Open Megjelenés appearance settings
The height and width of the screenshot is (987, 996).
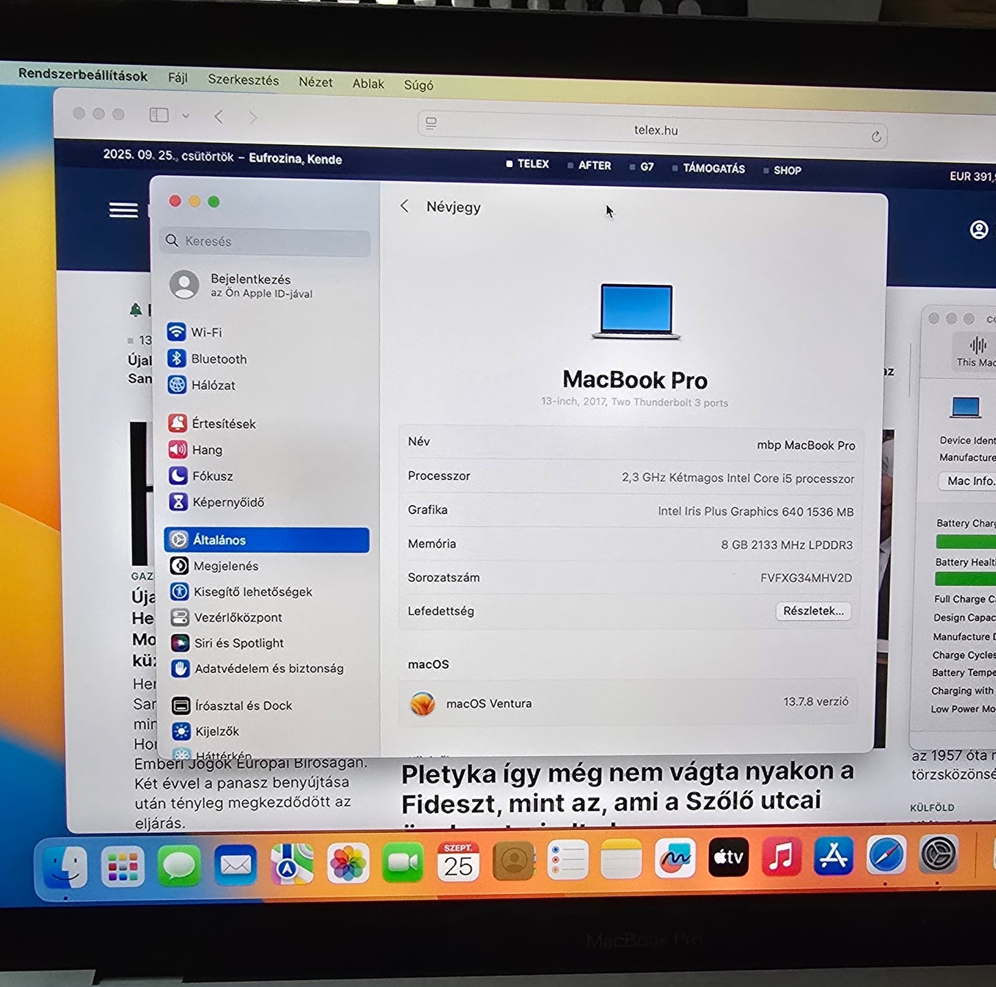[214, 565]
